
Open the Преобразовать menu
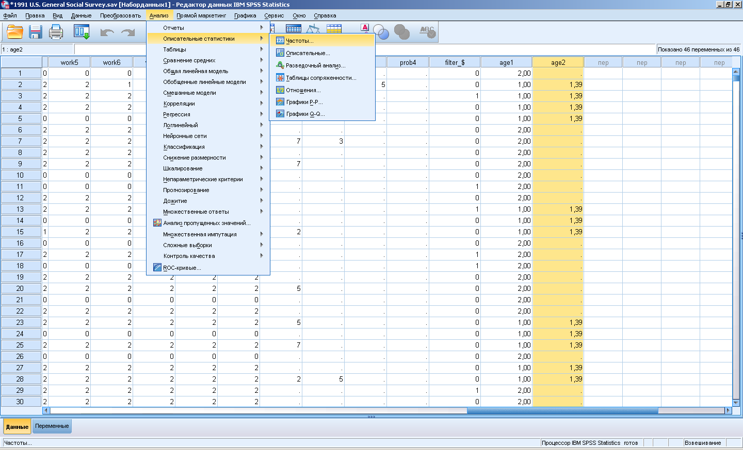pyautogui.click(x=120, y=15)
